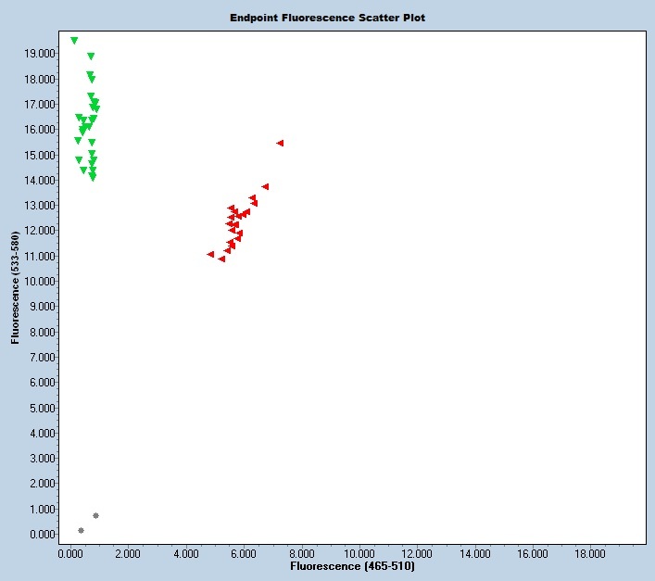Viewport: 655px width, 581px height.
Task: Click the lowest green triangle near 14.000
Action: [x=93, y=177]
